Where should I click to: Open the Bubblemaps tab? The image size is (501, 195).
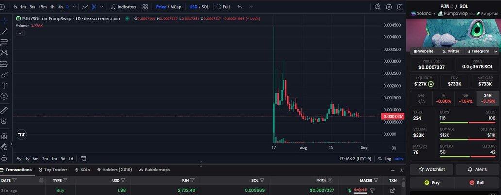click(155, 170)
